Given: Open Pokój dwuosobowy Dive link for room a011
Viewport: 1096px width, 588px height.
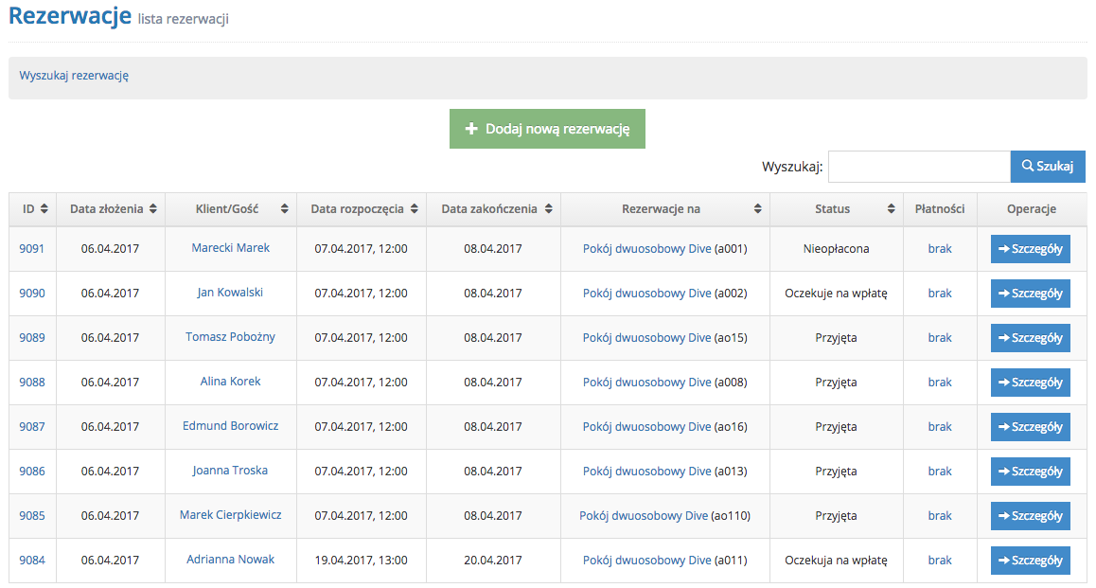Looking at the screenshot, I should (647, 560).
